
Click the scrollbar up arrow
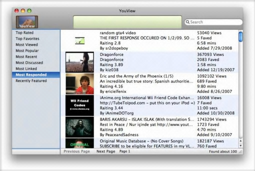(x=240, y=141)
